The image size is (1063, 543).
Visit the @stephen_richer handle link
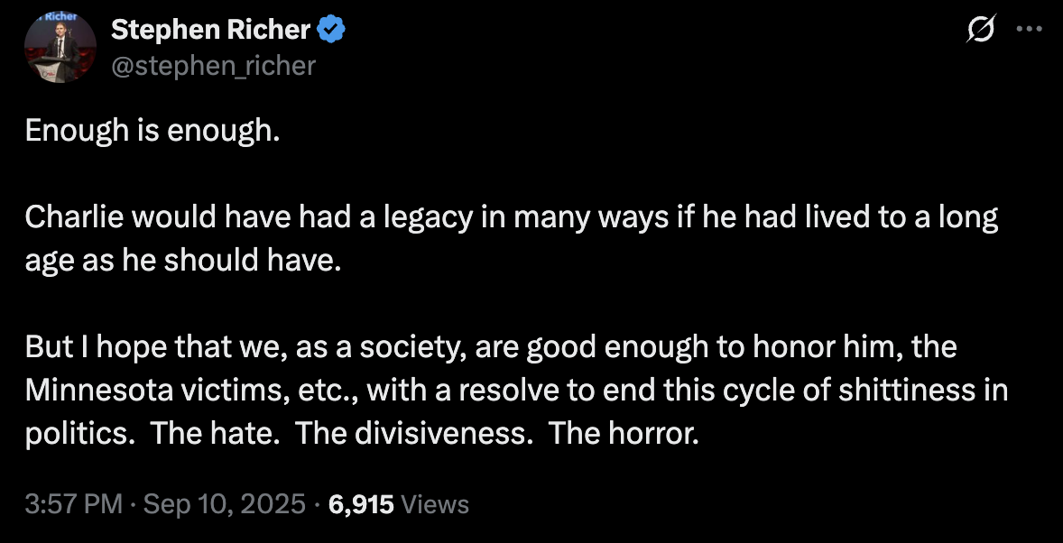pos(213,65)
